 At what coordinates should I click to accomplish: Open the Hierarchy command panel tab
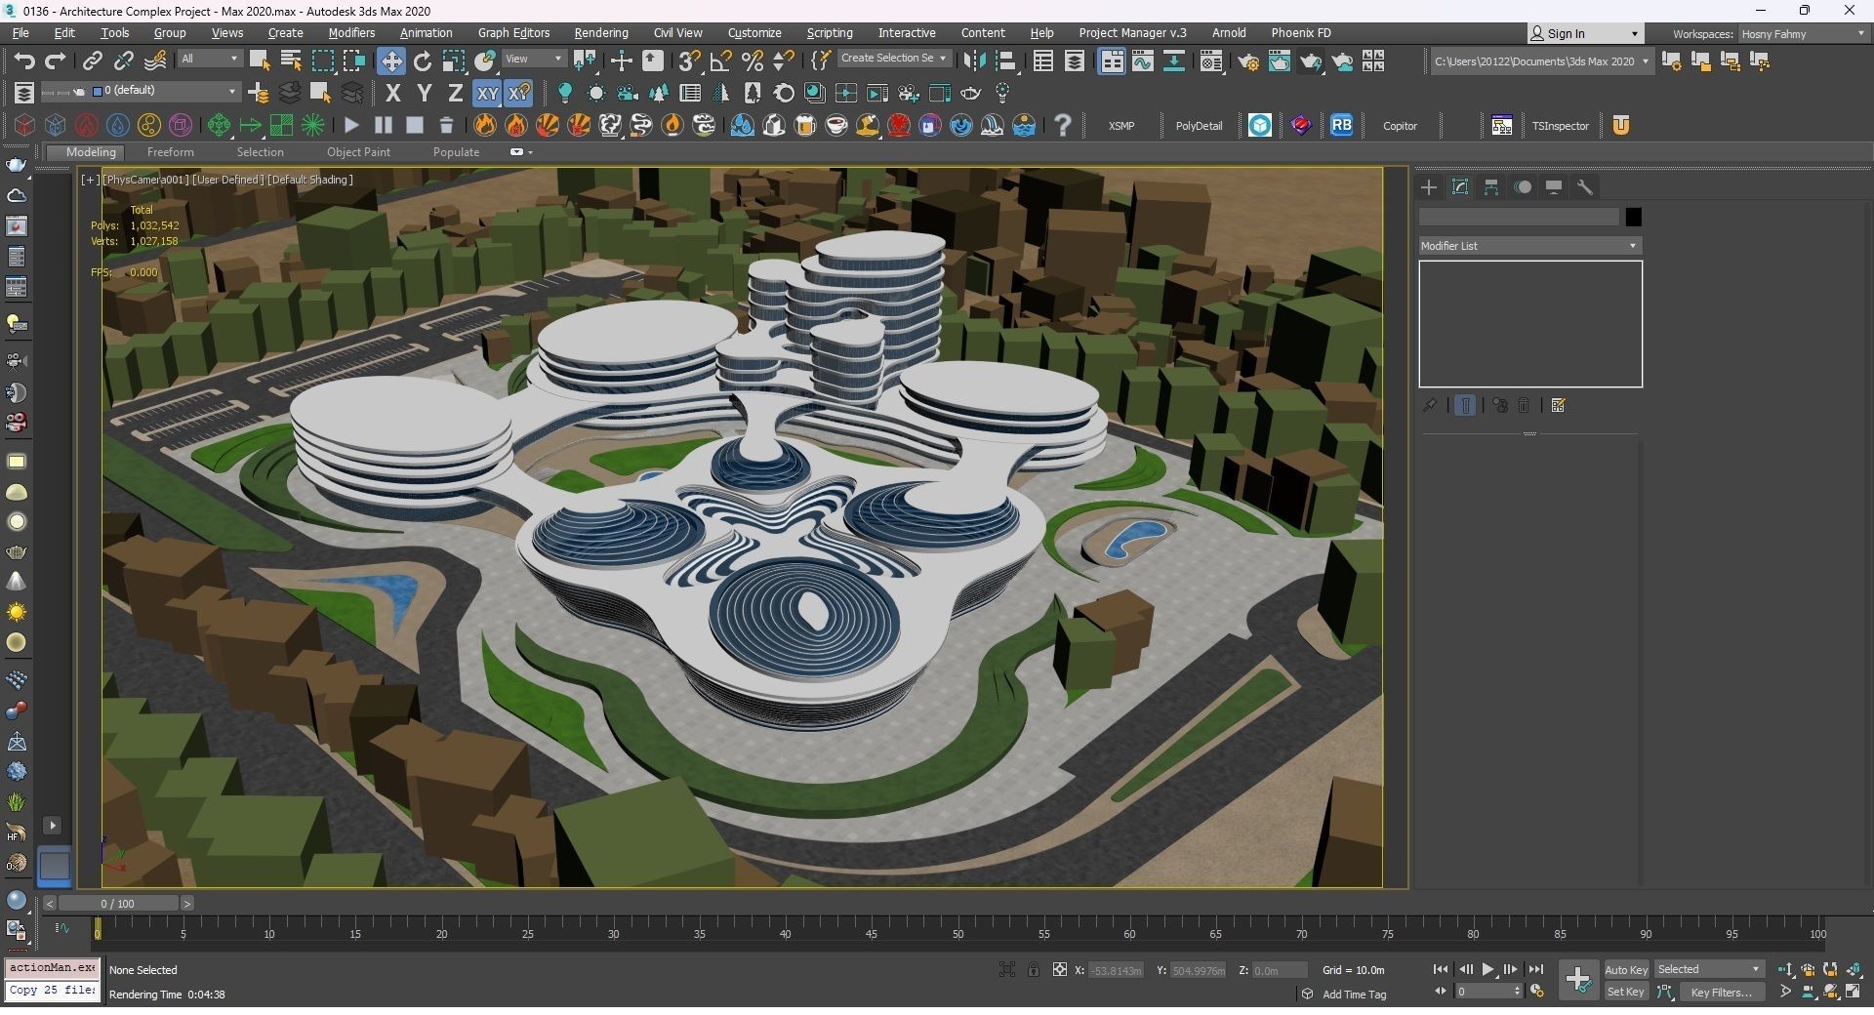click(1491, 187)
